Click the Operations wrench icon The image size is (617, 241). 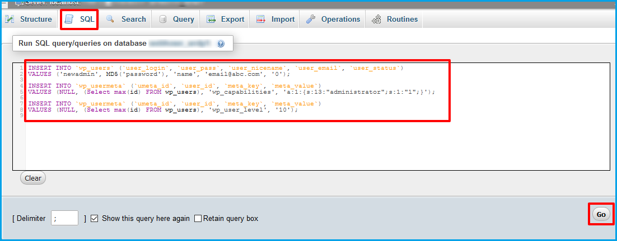[311, 20]
